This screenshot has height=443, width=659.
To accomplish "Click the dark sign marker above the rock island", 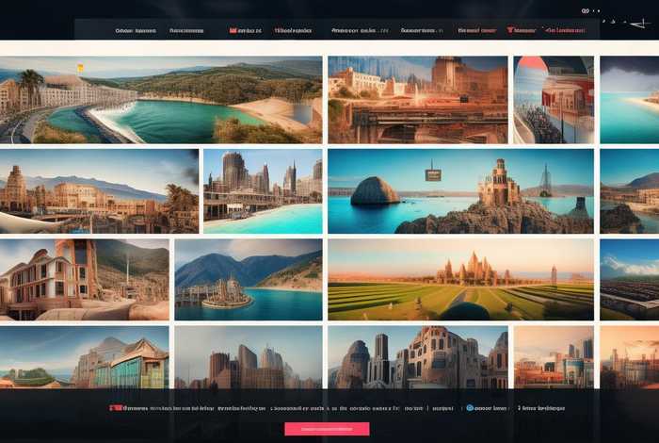I will (x=433, y=175).
